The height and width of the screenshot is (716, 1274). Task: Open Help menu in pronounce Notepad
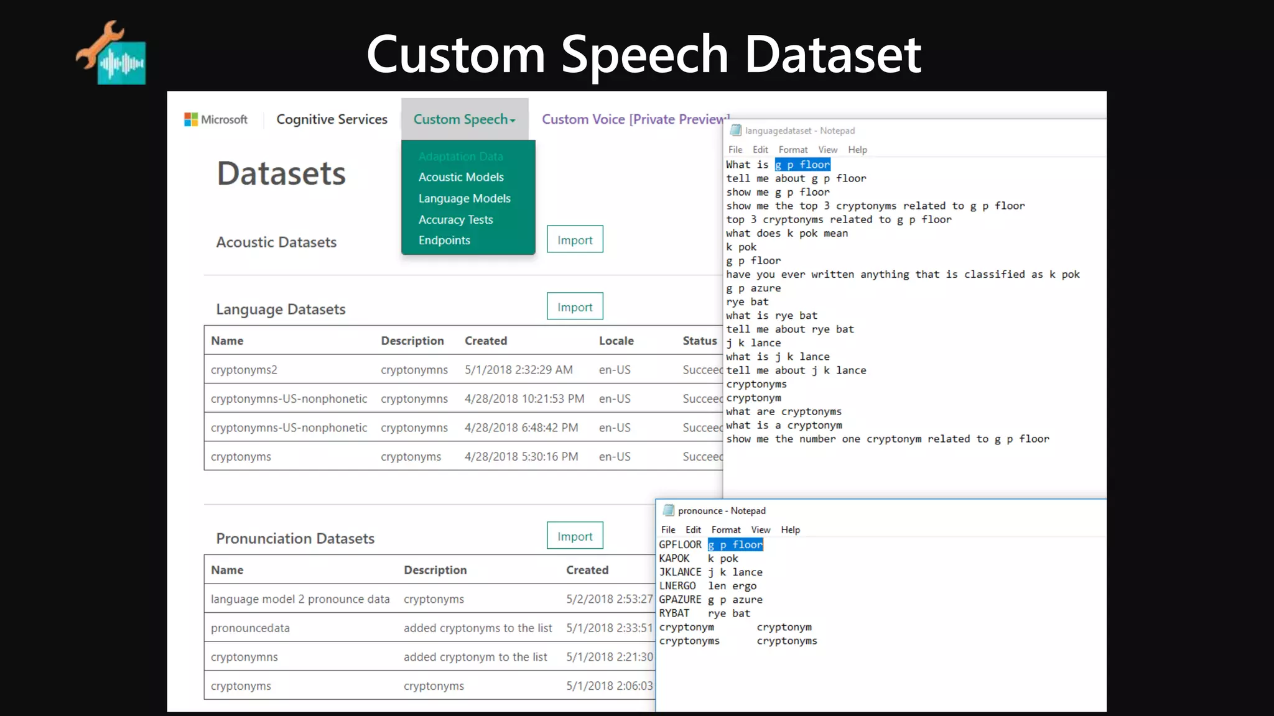coord(790,530)
